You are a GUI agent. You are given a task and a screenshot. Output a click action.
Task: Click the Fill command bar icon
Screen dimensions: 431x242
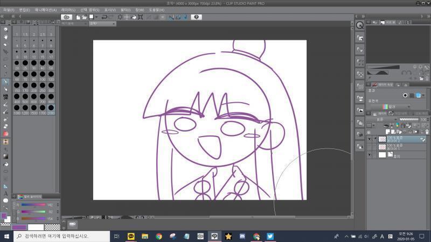[x=134, y=17]
